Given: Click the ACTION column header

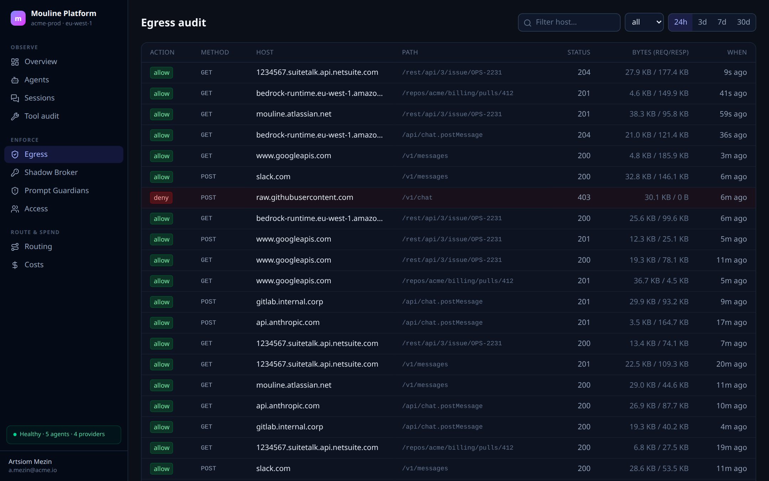Looking at the screenshot, I should [162, 52].
